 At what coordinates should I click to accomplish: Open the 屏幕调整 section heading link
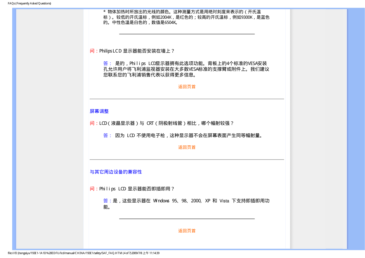[99, 111]
